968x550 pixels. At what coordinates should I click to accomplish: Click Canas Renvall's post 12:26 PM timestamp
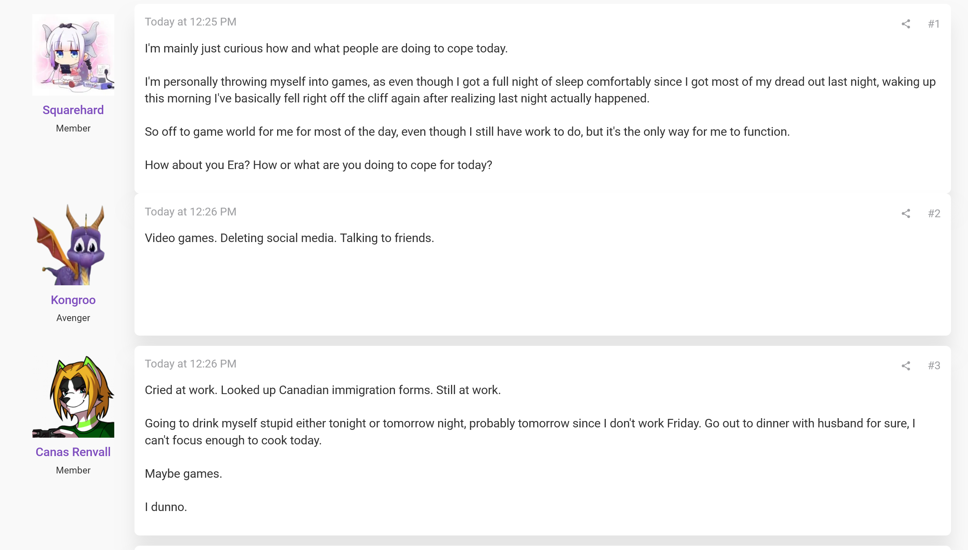pyautogui.click(x=191, y=364)
